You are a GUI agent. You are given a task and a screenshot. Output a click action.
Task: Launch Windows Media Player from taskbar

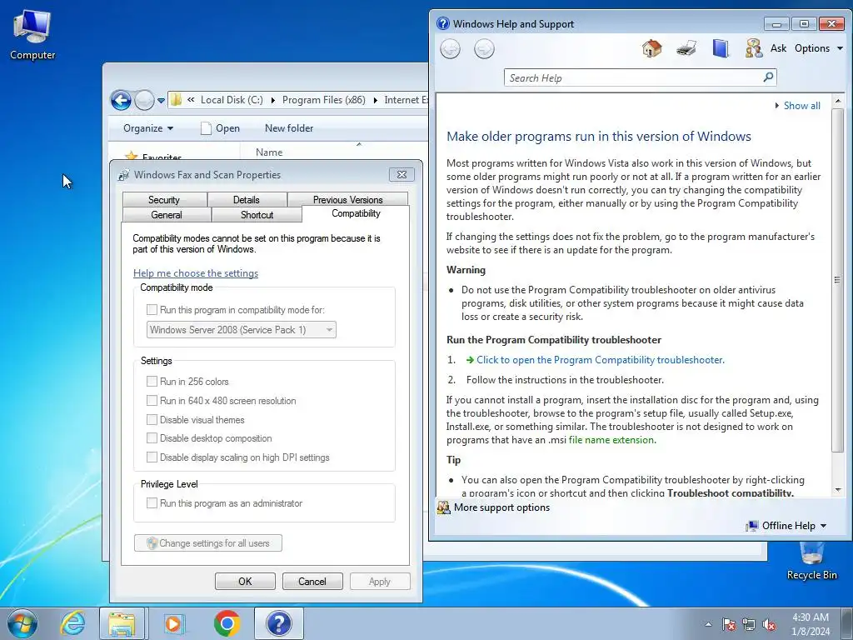[x=174, y=623]
